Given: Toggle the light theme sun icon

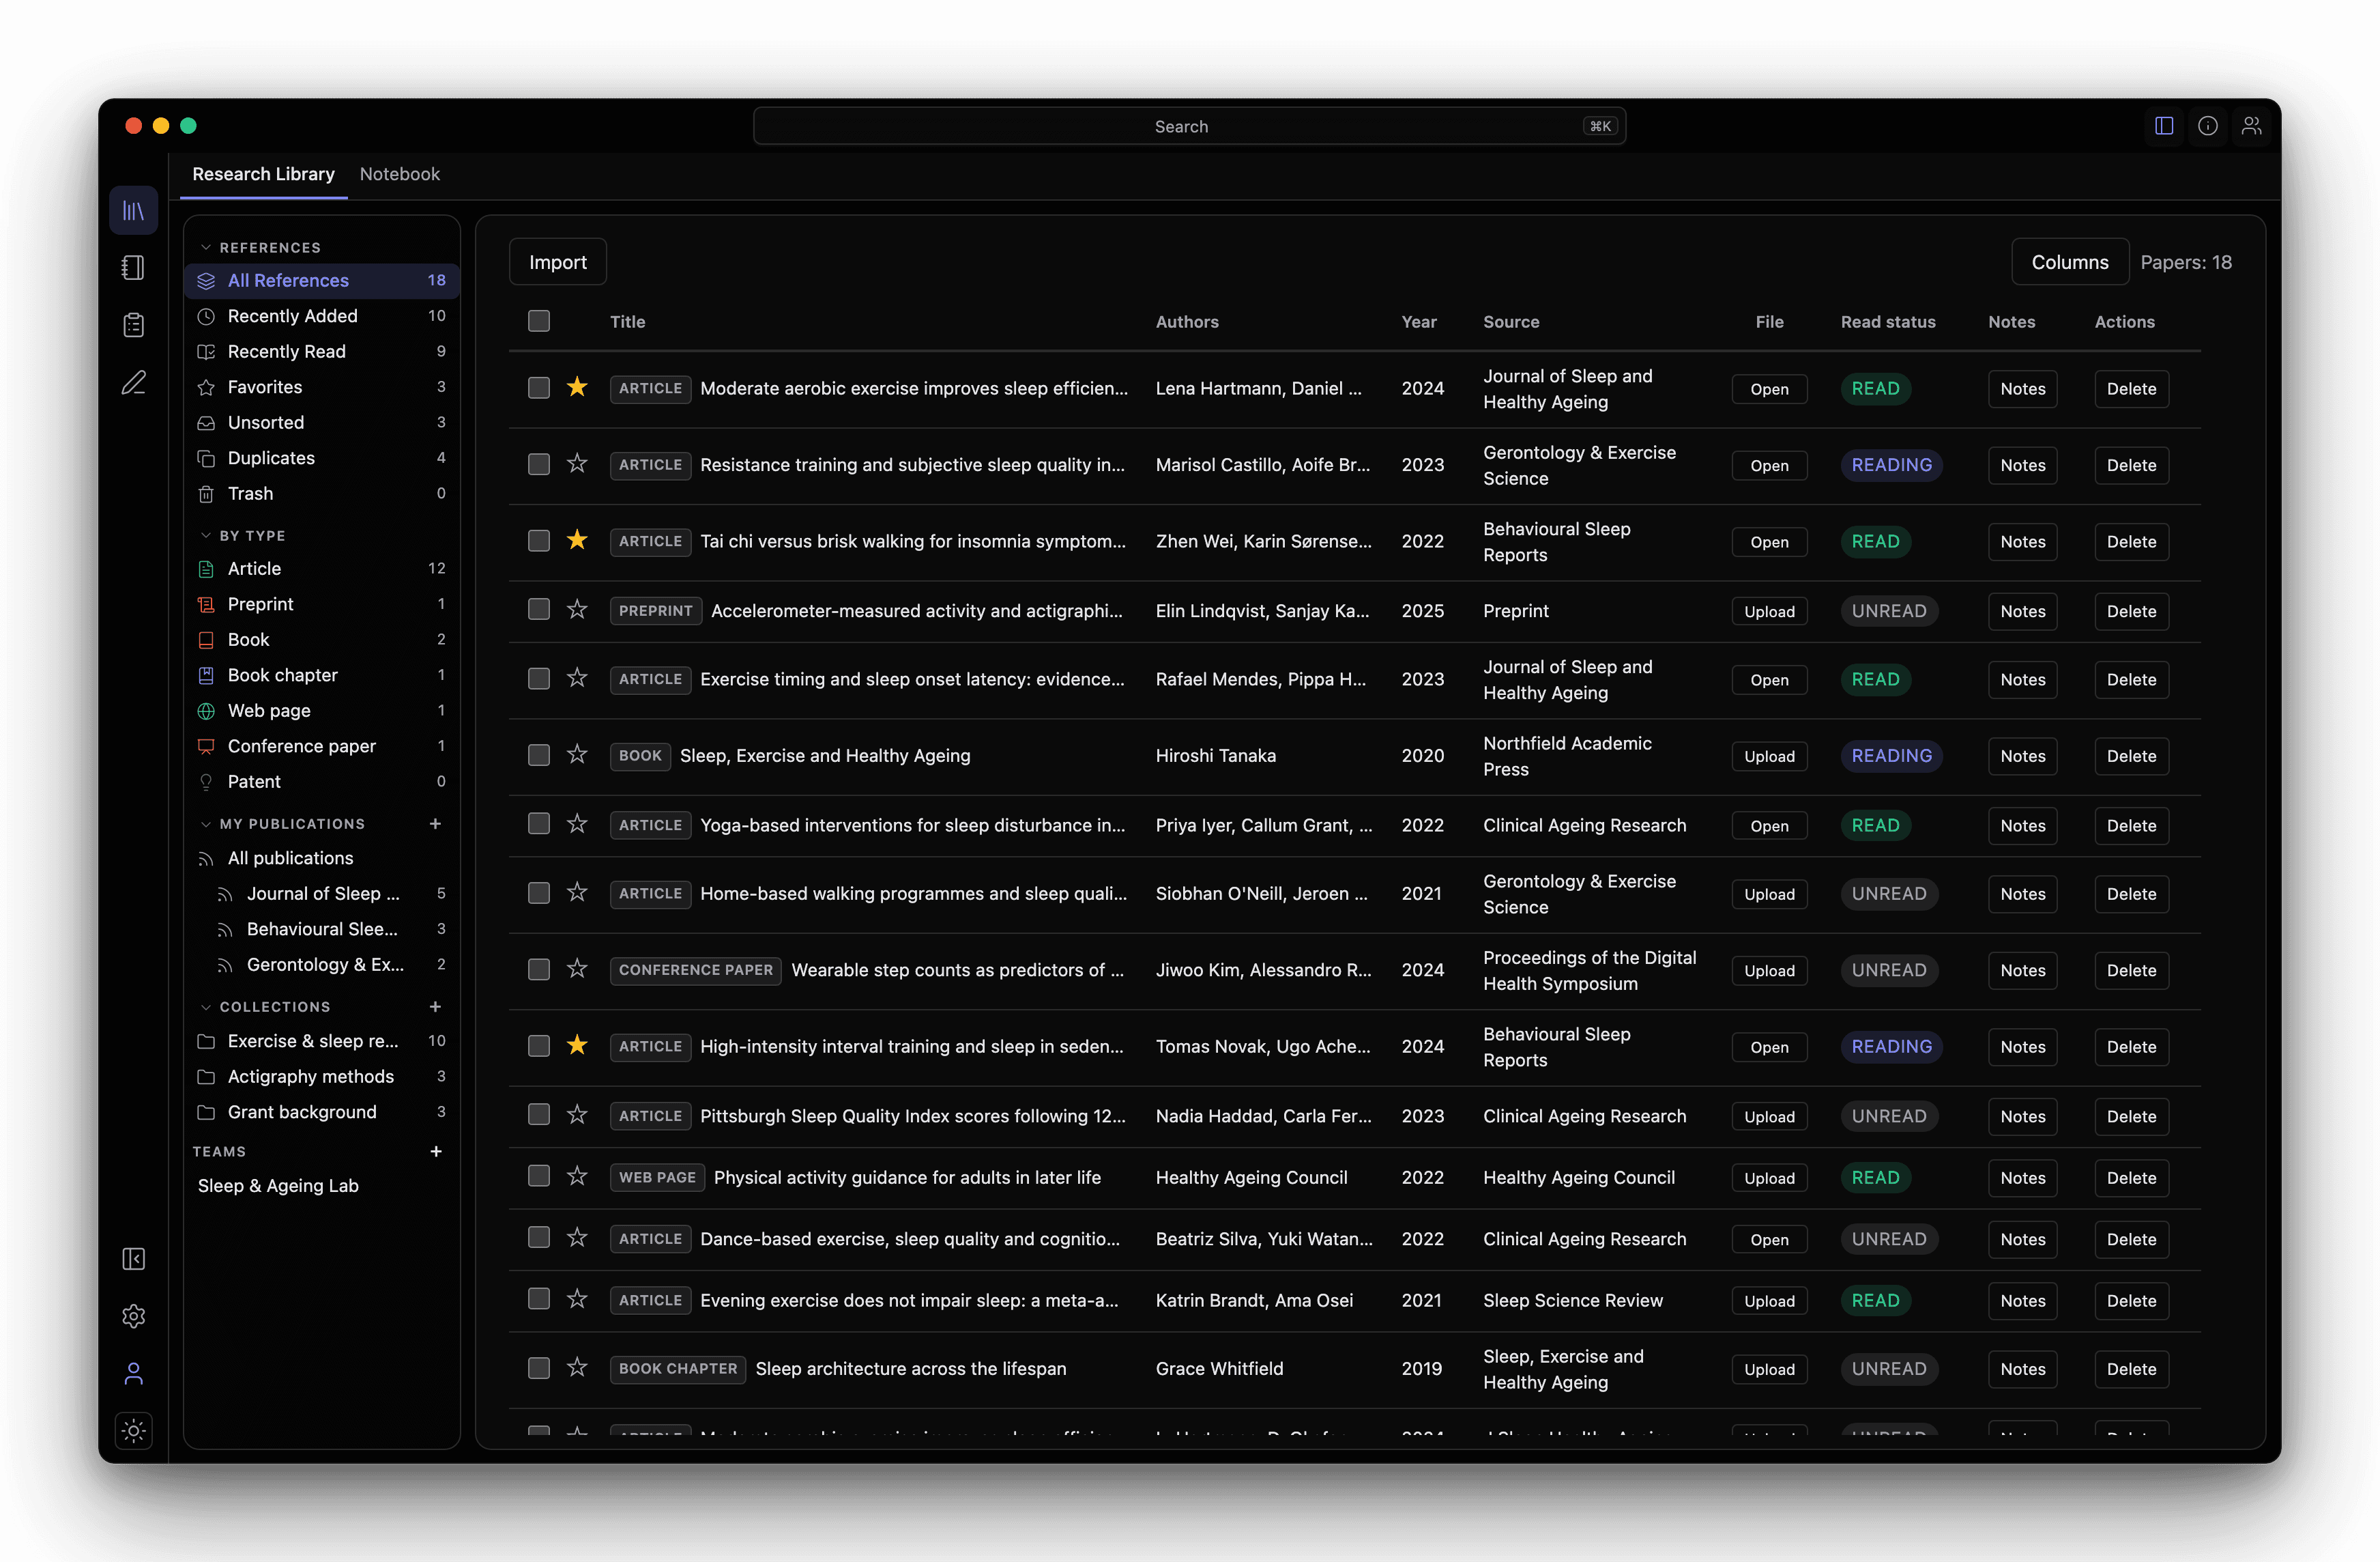Looking at the screenshot, I should pos(133,1430).
